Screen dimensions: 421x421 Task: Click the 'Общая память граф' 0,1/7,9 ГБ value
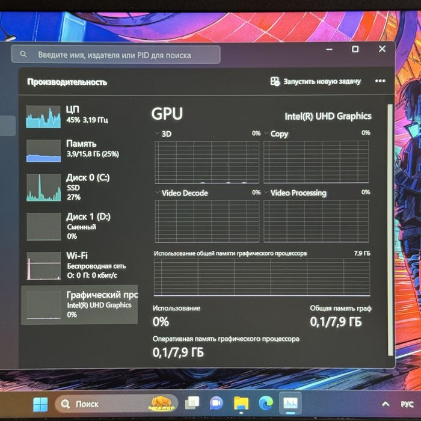336,321
